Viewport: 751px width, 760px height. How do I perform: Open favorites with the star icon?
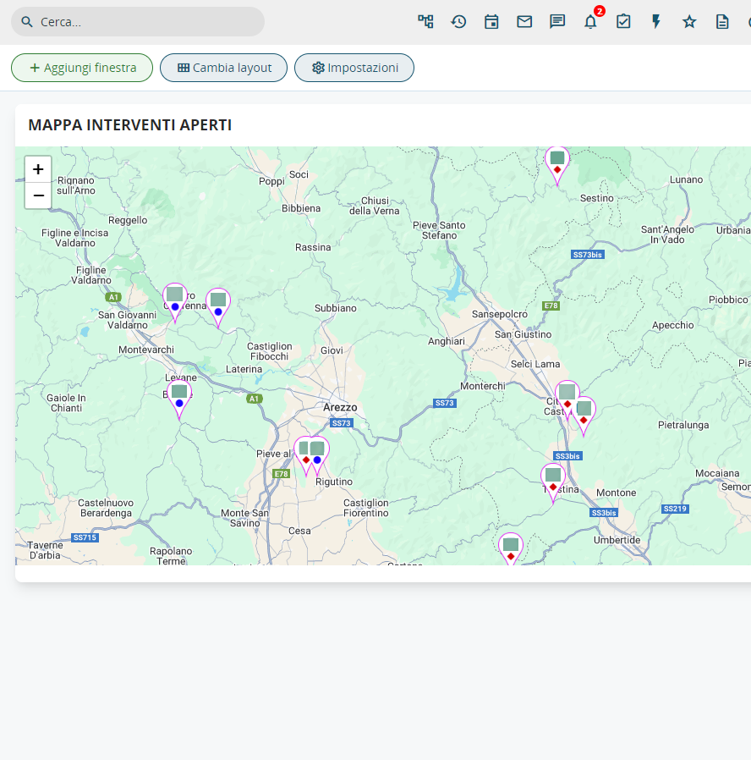point(689,21)
